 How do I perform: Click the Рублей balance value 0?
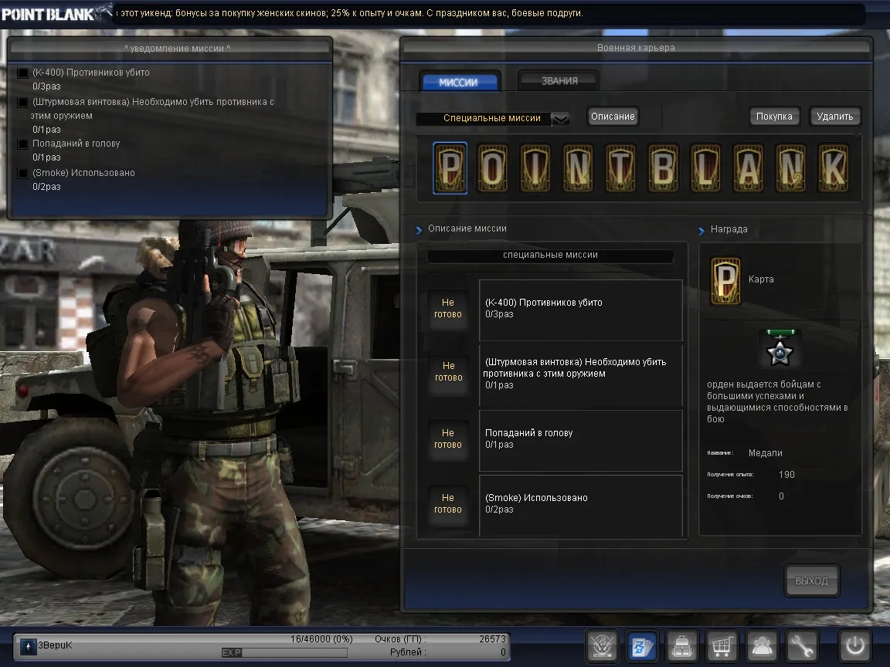pos(503,652)
